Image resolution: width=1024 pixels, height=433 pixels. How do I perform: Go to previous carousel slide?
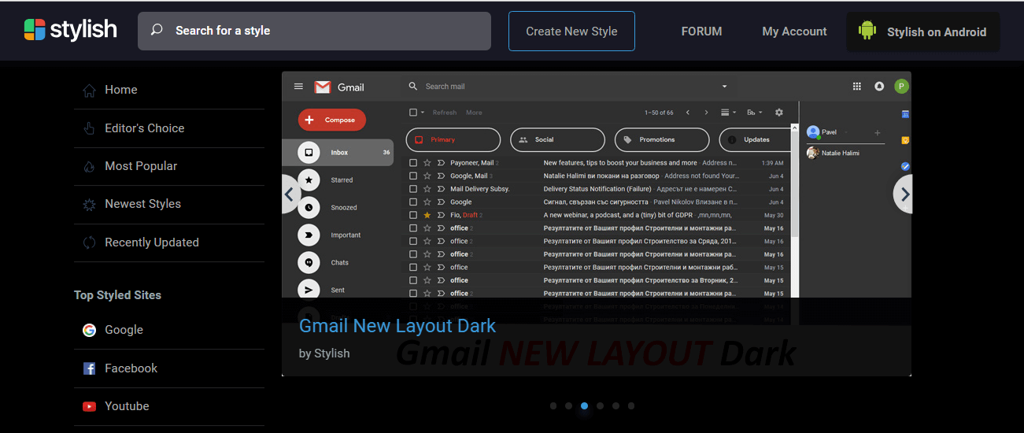point(290,194)
